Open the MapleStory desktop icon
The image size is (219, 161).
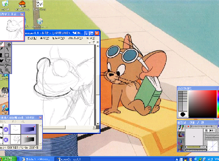22,6
